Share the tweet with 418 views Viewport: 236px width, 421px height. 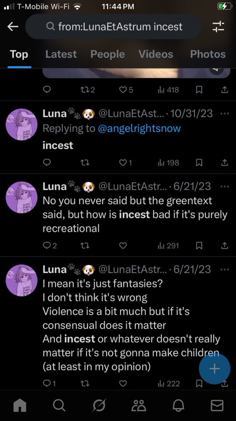225,90
